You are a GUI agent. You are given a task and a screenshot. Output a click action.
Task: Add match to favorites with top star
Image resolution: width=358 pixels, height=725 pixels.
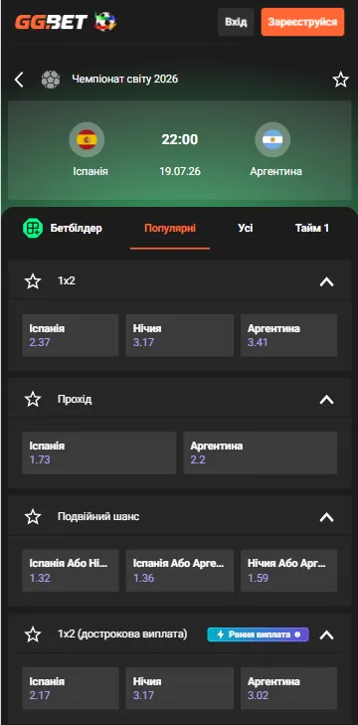[x=341, y=80]
